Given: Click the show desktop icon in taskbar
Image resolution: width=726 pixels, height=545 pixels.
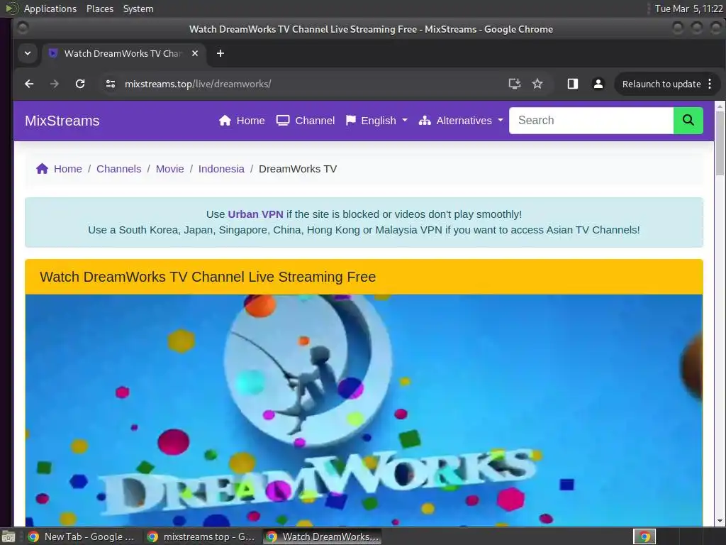Looking at the screenshot, I should coord(8,538).
